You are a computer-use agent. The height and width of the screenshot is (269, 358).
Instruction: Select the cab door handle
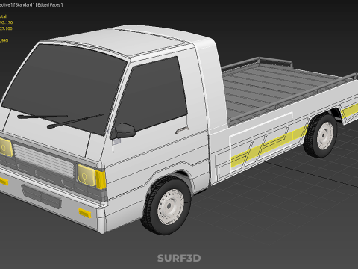(x=182, y=130)
